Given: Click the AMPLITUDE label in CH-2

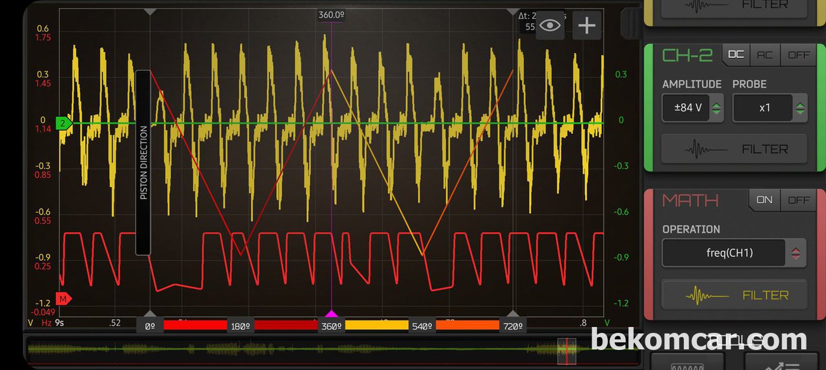Looking at the screenshot, I should click(691, 84).
